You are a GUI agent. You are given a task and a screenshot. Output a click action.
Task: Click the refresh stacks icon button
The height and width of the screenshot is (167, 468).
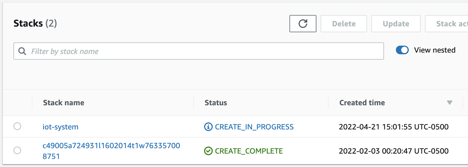(303, 24)
